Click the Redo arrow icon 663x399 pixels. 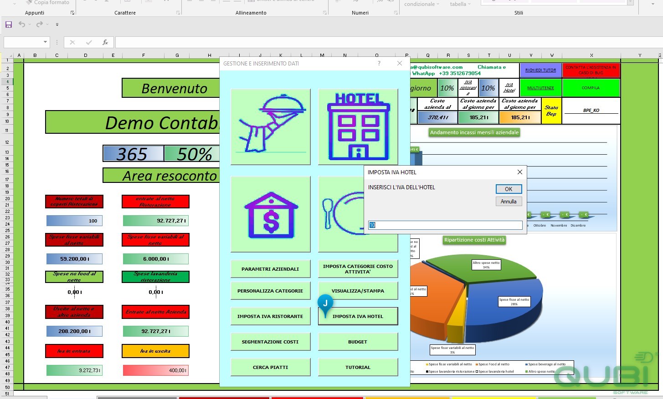pyautogui.click(x=39, y=24)
